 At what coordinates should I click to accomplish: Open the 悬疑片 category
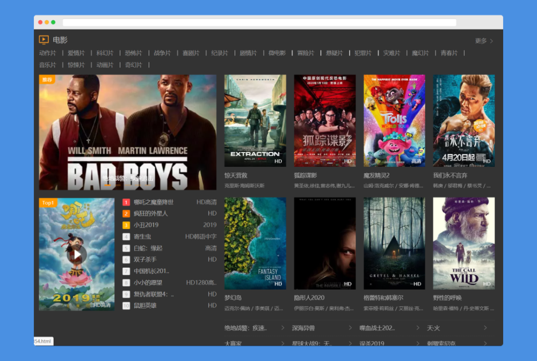click(334, 53)
